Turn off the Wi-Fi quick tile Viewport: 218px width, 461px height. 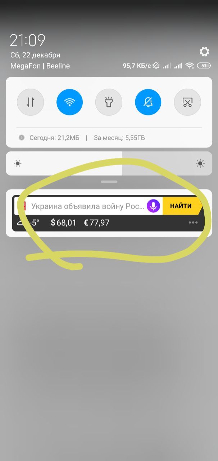click(69, 102)
